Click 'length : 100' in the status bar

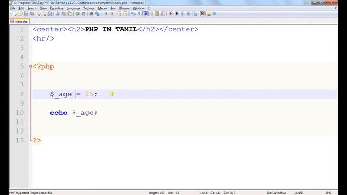click(157, 193)
